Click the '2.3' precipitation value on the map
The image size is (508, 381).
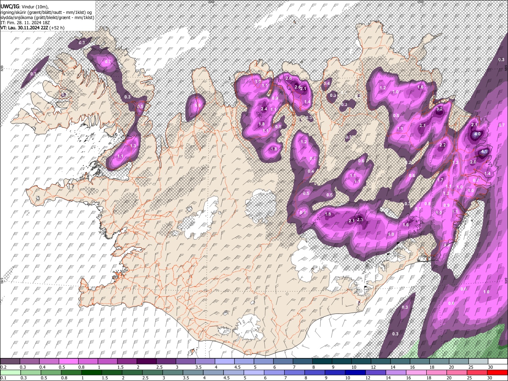pyautogui.click(x=360, y=219)
